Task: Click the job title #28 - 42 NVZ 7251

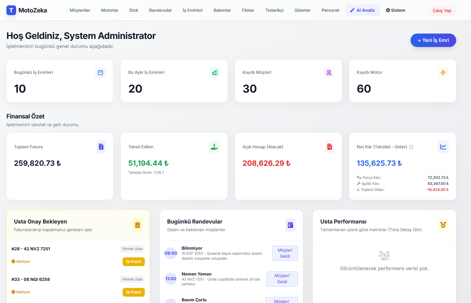Action: [31, 249]
